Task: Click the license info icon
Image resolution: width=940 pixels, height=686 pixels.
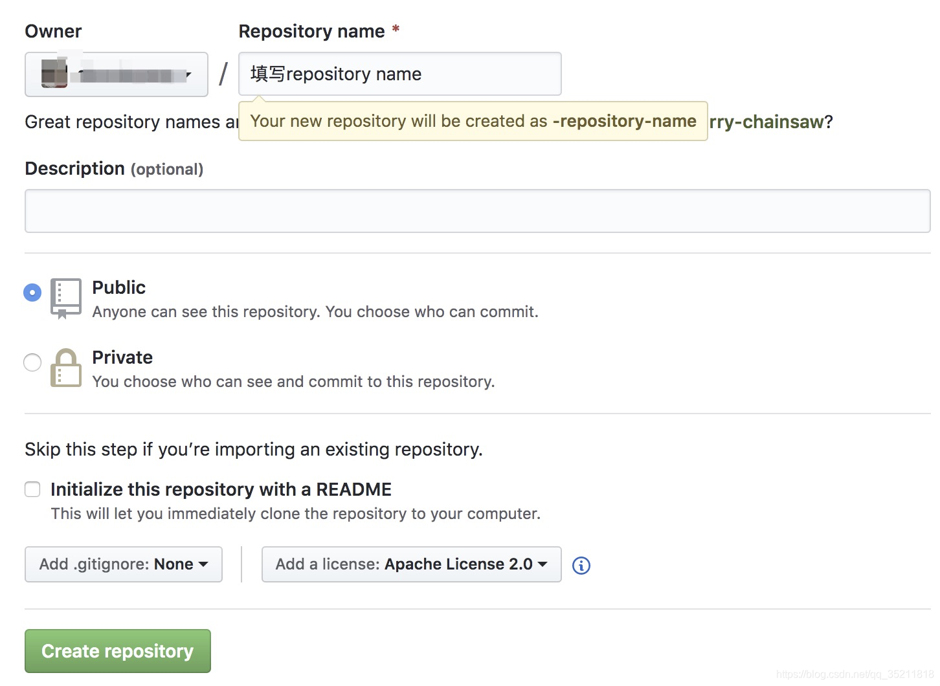Action: pyautogui.click(x=581, y=565)
